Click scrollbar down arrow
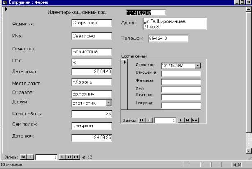252x169 pixels. 248,151
